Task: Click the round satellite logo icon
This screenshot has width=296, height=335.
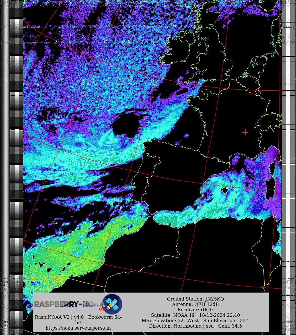Action: coord(112,304)
